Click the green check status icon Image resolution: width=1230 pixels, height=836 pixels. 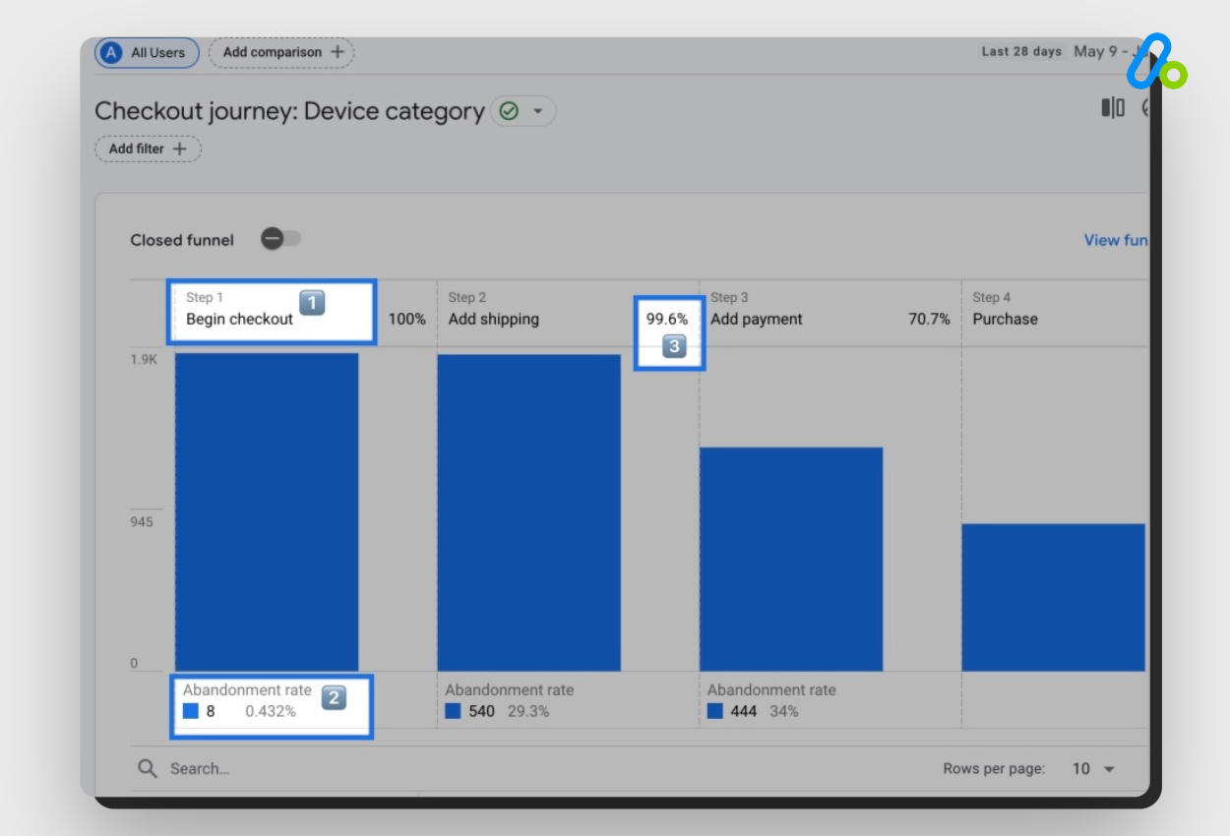tap(509, 111)
